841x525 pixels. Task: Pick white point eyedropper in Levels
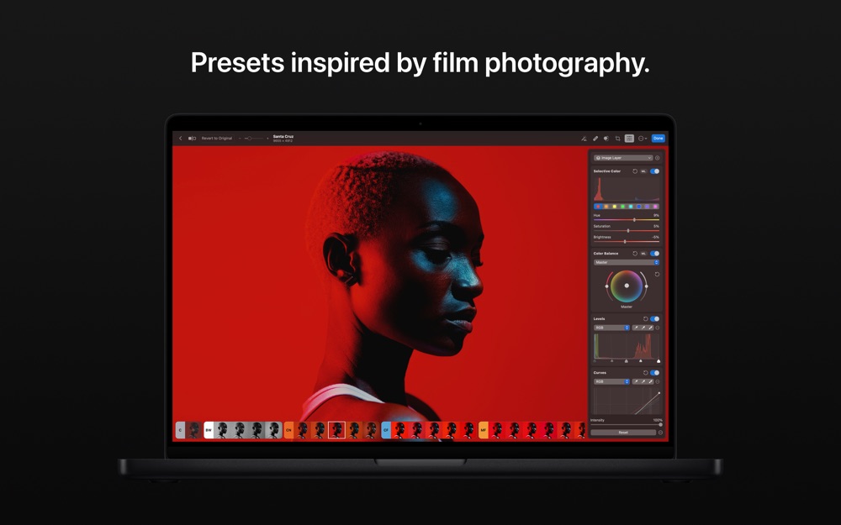(651, 328)
